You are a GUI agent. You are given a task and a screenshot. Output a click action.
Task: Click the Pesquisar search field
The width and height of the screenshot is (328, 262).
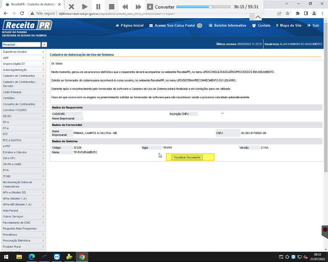21,45
